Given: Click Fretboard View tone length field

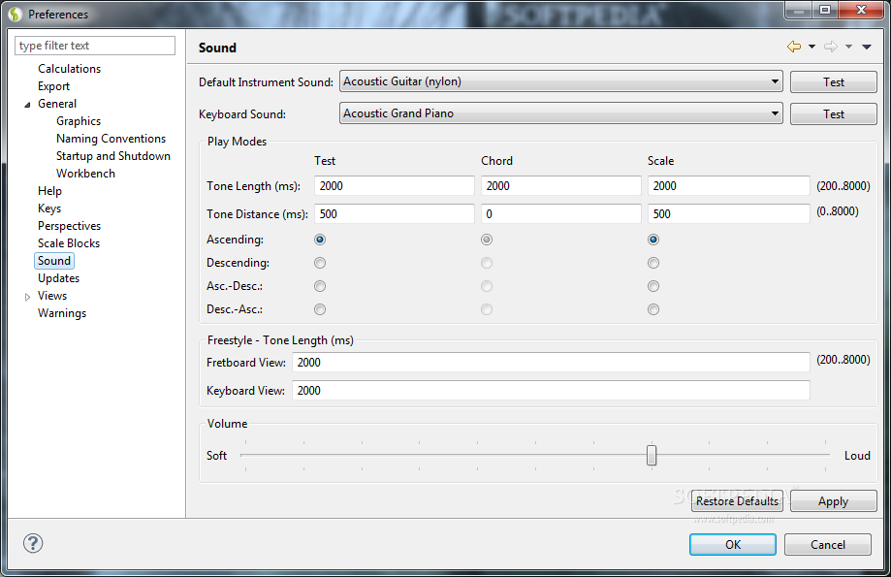Looking at the screenshot, I should pyautogui.click(x=552, y=362).
